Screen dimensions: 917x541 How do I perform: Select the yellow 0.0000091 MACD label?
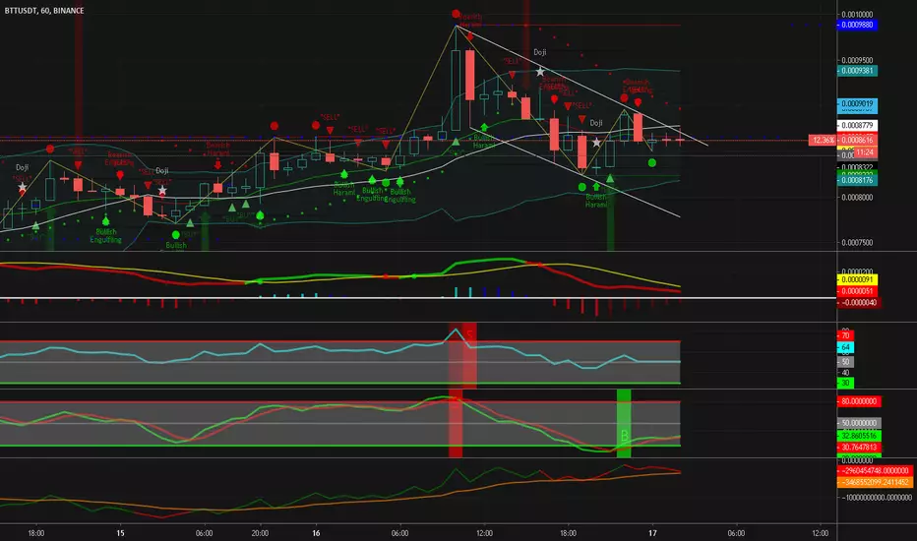(857, 280)
